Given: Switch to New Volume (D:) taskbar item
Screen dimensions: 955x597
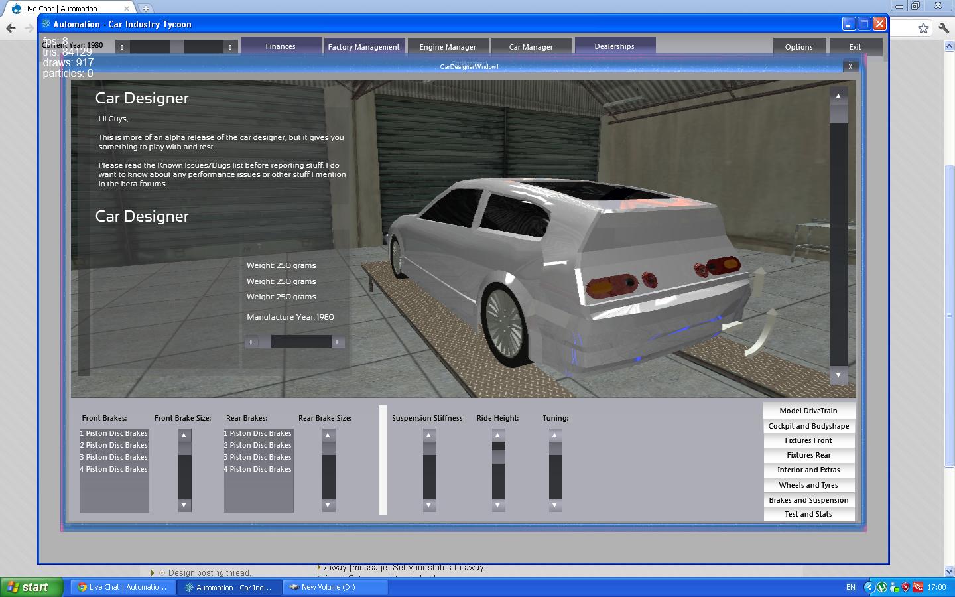Looking at the screenshot, I should 335,587.
